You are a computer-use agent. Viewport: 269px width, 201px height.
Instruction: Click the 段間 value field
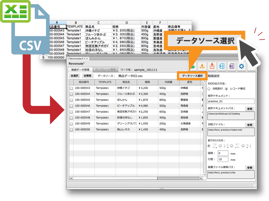[x=223, y=153]
